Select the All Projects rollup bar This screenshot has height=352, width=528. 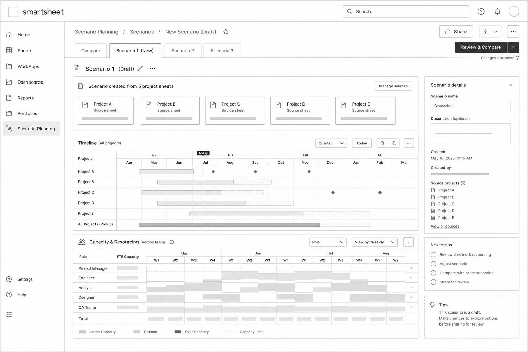coord(229,225)
